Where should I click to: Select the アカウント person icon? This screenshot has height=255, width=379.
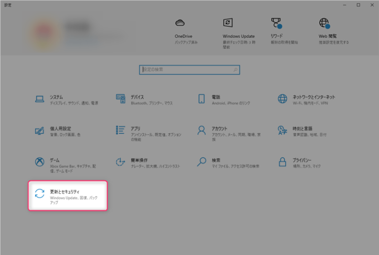(x=201, y=130)
